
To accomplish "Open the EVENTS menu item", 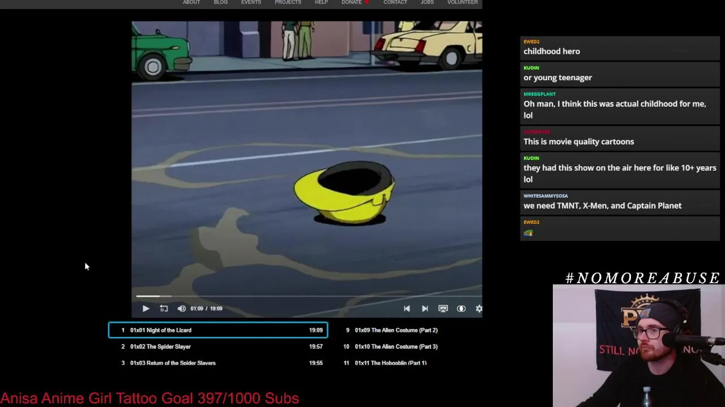I will 251,2.
